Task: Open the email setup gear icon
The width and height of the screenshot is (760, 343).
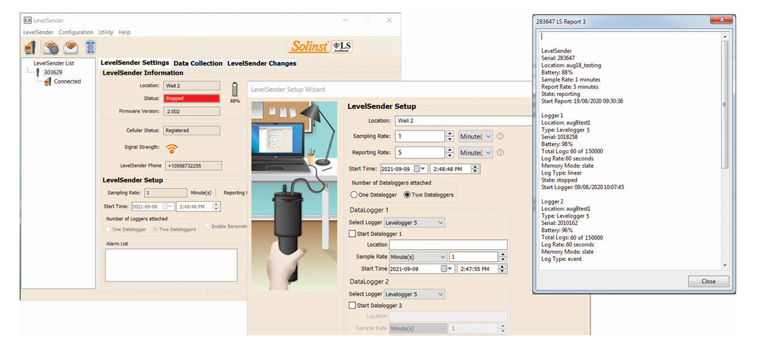Action: tap(51, 48)
